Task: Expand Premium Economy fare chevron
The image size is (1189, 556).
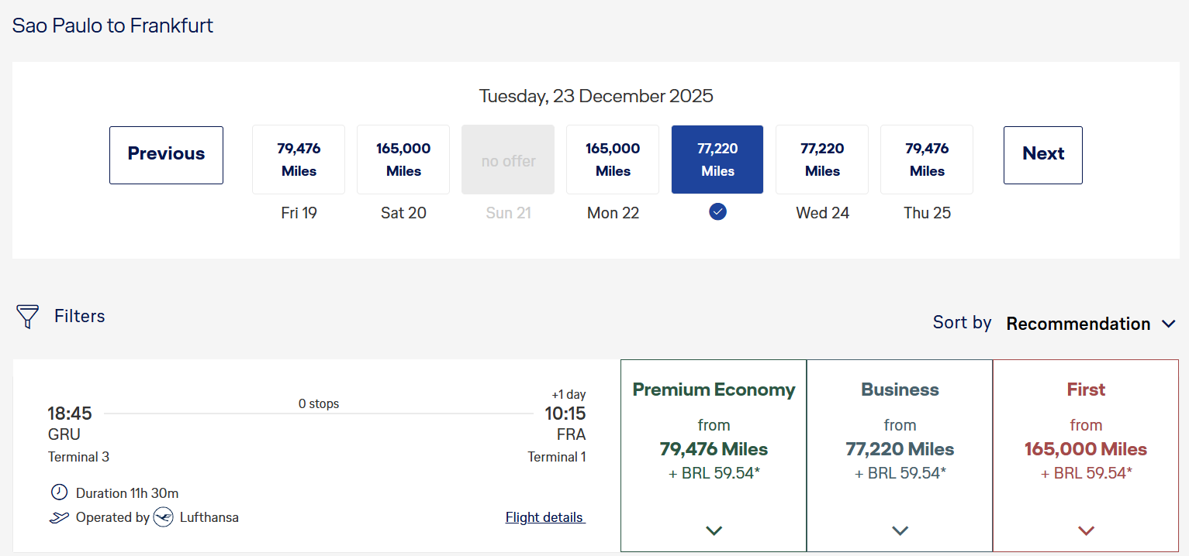Action: [x=714, y=530]
